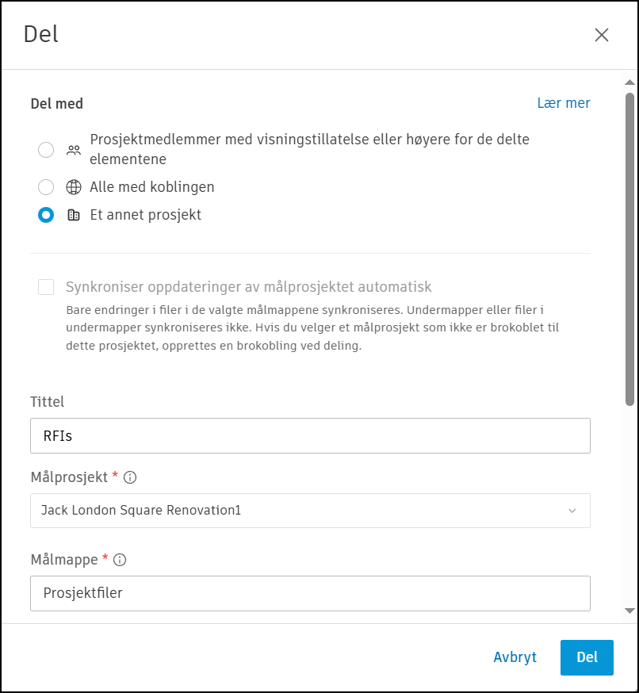Click the info icon next to Målmappe
This screenshot has width=639, height=693.
tap(120, 560)
